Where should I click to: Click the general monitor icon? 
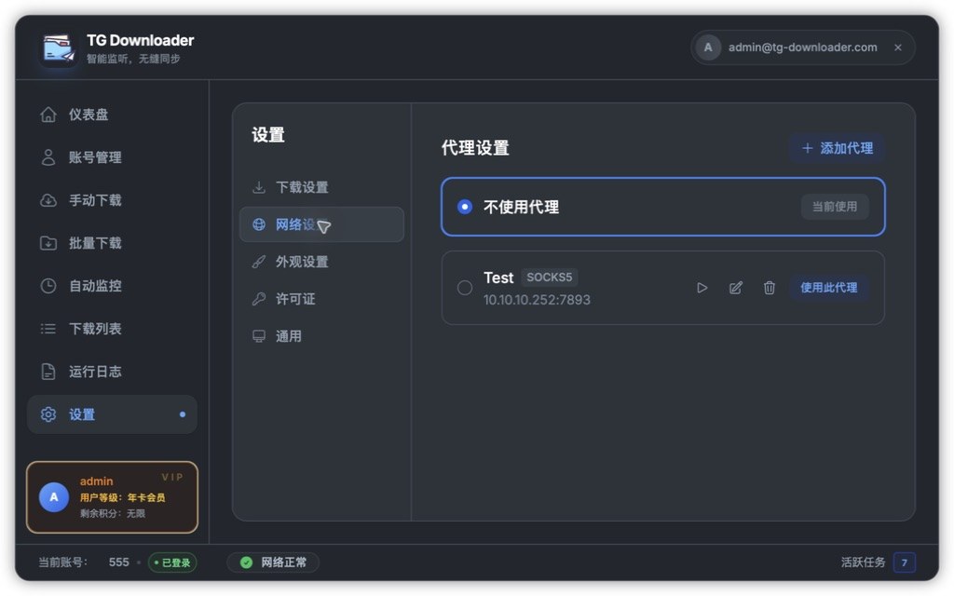(x=259, y=336)
